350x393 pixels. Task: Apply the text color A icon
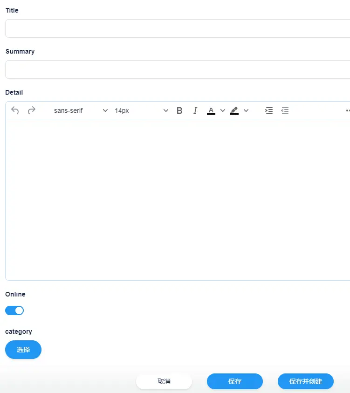tap(211, 110)
